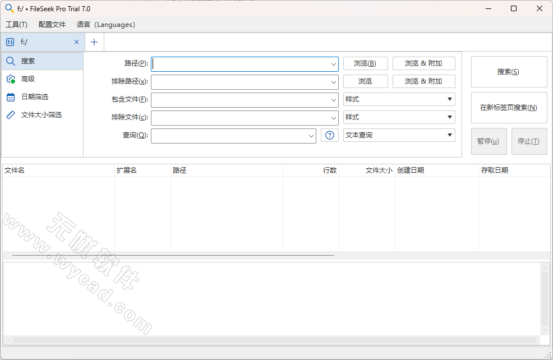Click the 高级 gear icon in sidebar
The width and height of the screenshot is (553, 360).
(11, 79)
